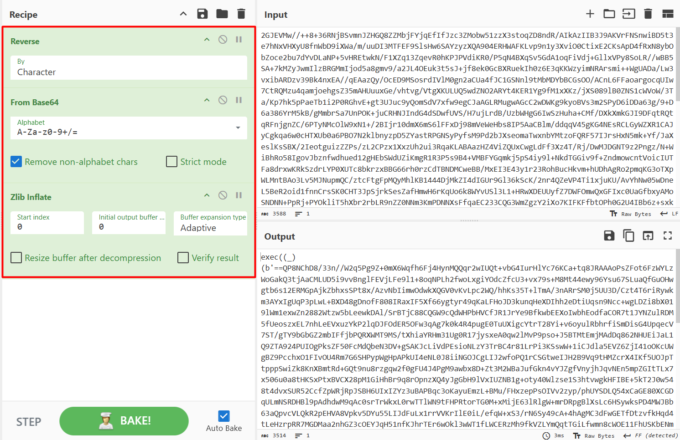Change input Raw Bytes encoding

click(x=631, y=214)
